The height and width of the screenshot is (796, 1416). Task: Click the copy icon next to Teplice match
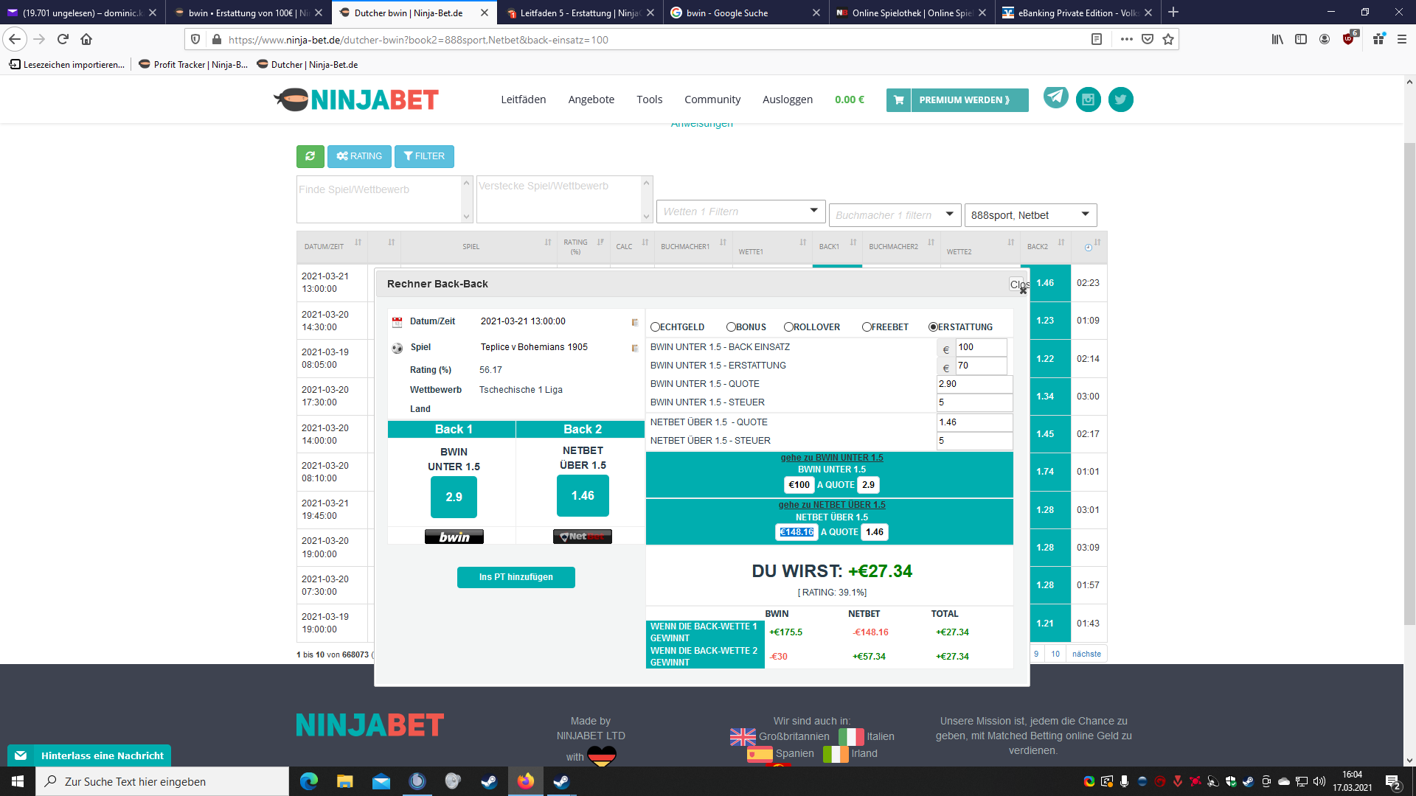635,348
